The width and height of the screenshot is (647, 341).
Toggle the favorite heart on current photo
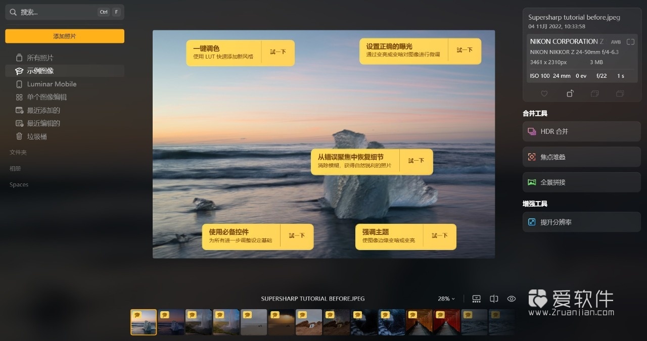click(x=544, y=93)
